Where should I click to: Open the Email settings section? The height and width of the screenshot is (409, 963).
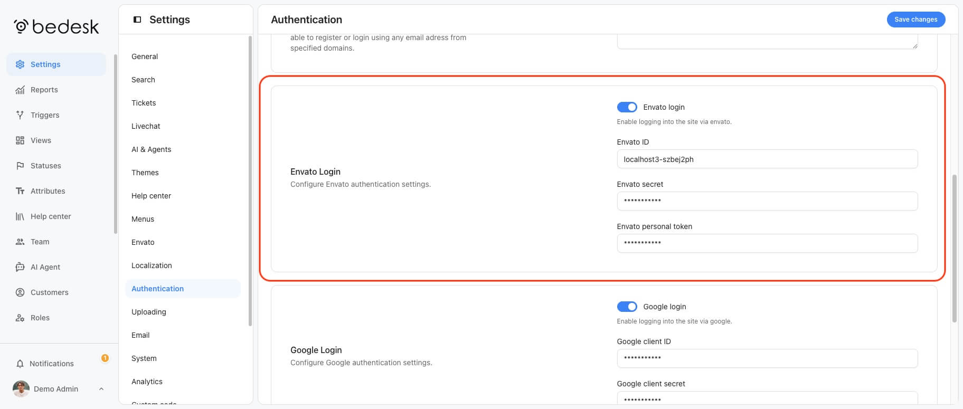click(x=183, y=335)
